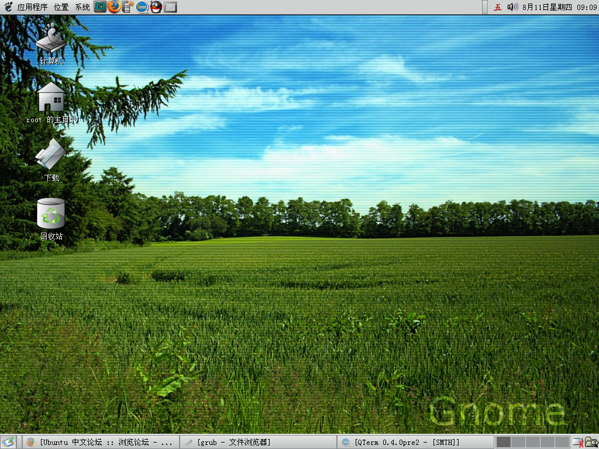Launch Firefox from the top panel

tap(114, 6)
